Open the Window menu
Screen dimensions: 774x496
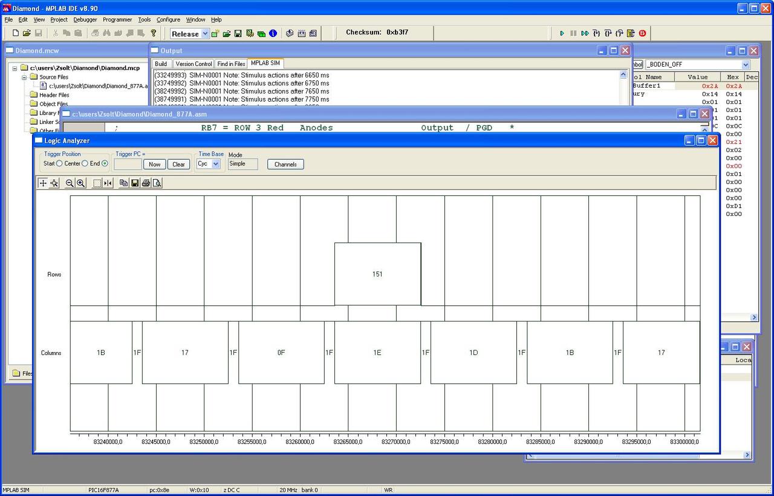click(x=195, y=19)
